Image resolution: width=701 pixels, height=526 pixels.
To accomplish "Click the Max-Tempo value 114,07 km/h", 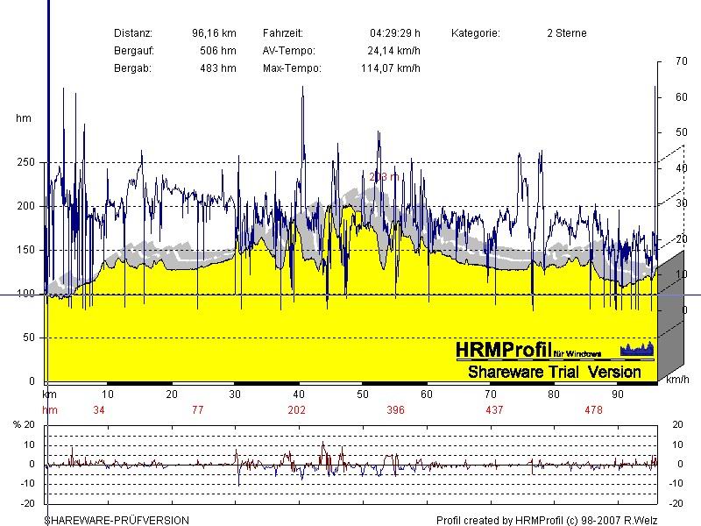I will pyautogui.click(x=390, y=68).
